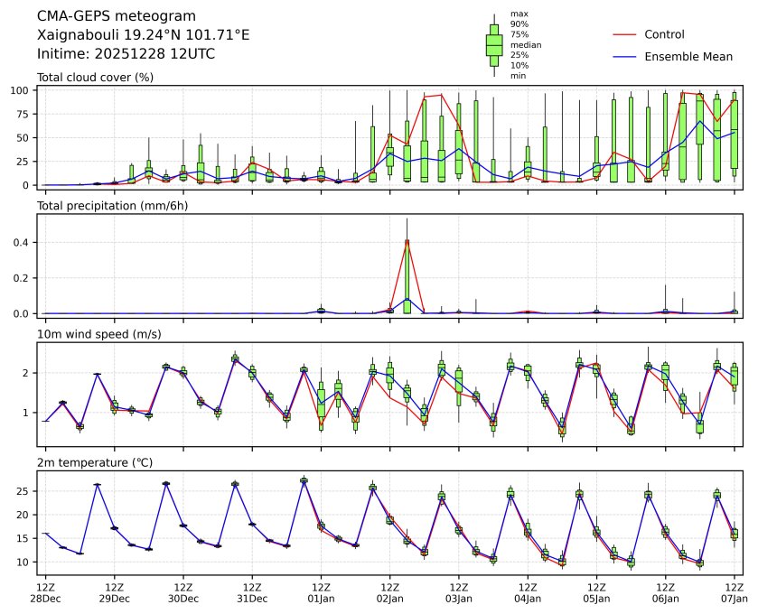The width and height of the screenshot is (758, 614).
Task: Click the blue Ensemble Mean line sample
Action: pos(624,57)
